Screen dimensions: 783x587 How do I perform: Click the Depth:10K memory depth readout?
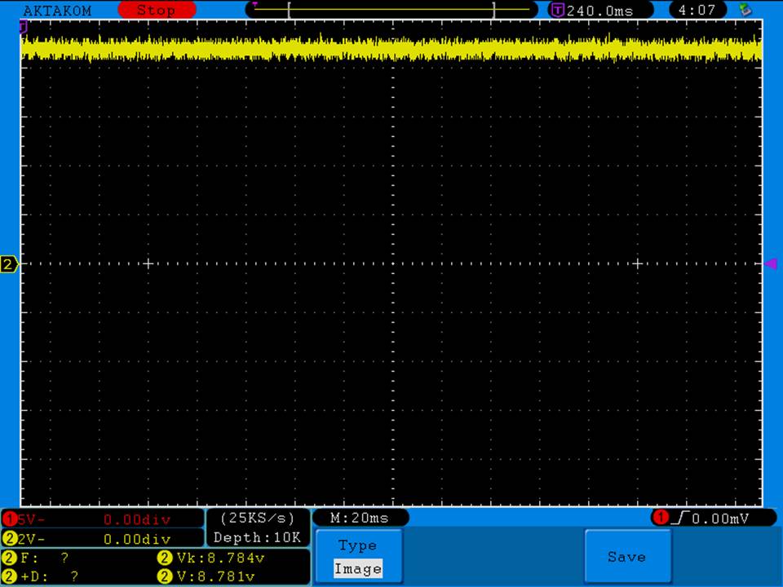click(258, 537)
